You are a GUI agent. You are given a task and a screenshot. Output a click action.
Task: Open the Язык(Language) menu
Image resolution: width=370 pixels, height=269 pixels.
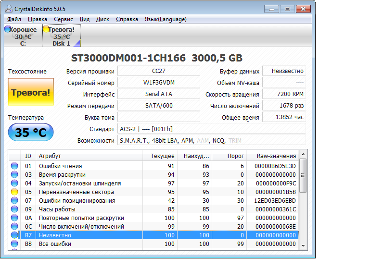[x=166, y=19]
